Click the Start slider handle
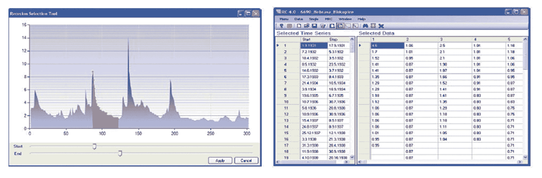Screen dimensions: 542x178 coord(94,146)
